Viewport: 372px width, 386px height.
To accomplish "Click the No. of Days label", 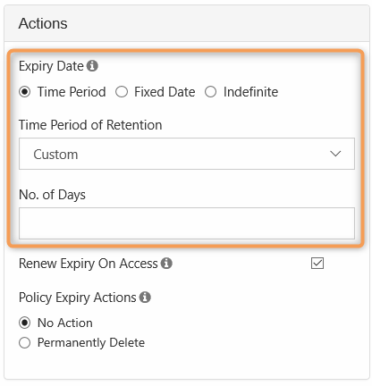I will coord(52,195).
